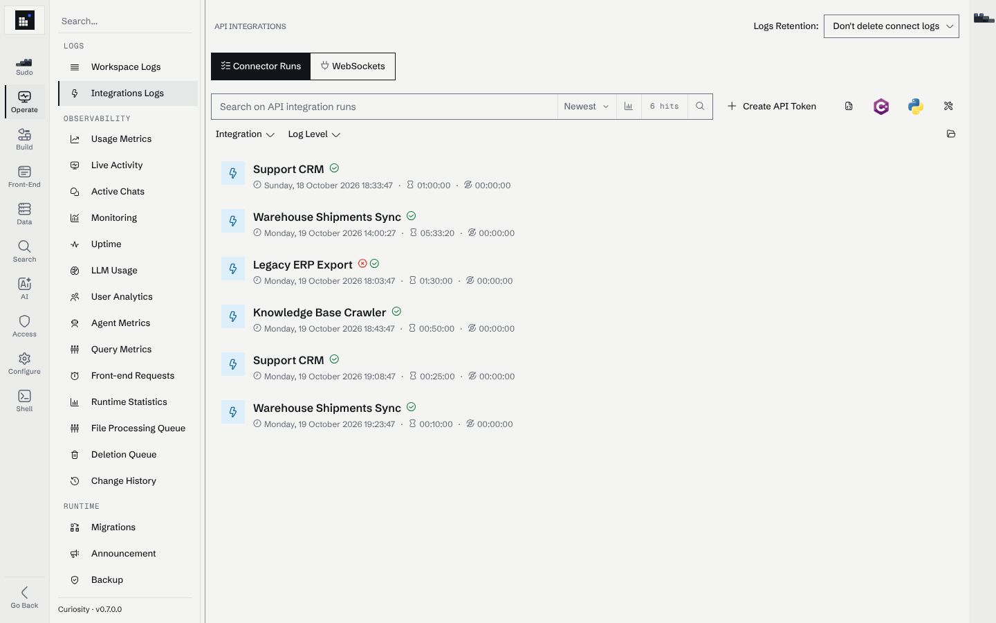Screen dimensions: 996x623
Task: Switch to the WebSockets tab
Action: click(x=353, y=66)
